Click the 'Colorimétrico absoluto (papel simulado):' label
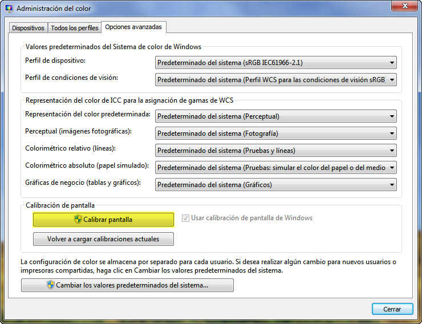Viewport: 422px width, 324px height. point(87,165)
